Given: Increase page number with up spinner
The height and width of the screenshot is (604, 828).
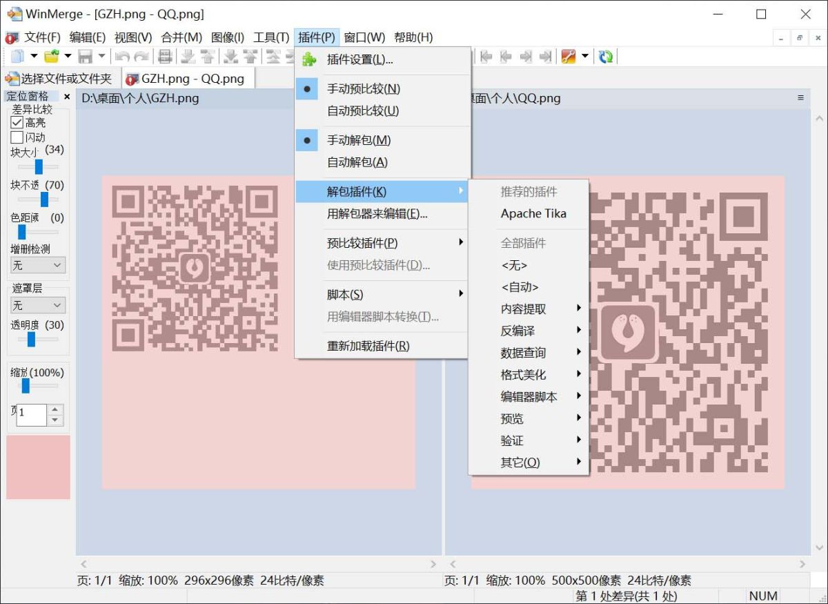Looking at the screenshot, I should point(55,409).
